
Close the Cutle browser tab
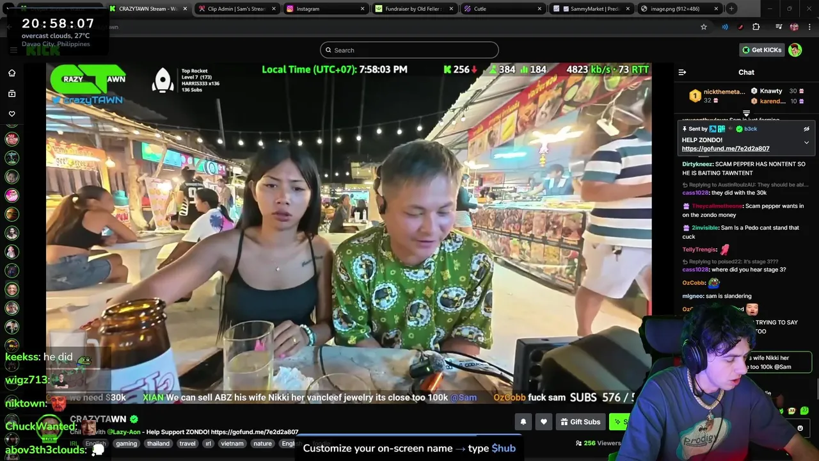click(x=539, y=9)
